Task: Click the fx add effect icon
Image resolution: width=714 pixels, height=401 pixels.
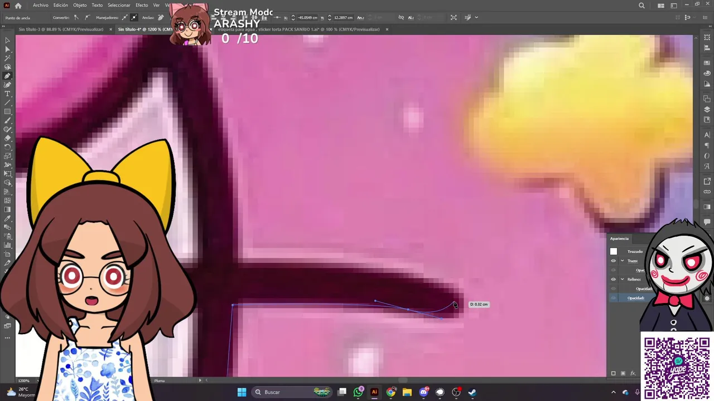Action: coord(633,373)
